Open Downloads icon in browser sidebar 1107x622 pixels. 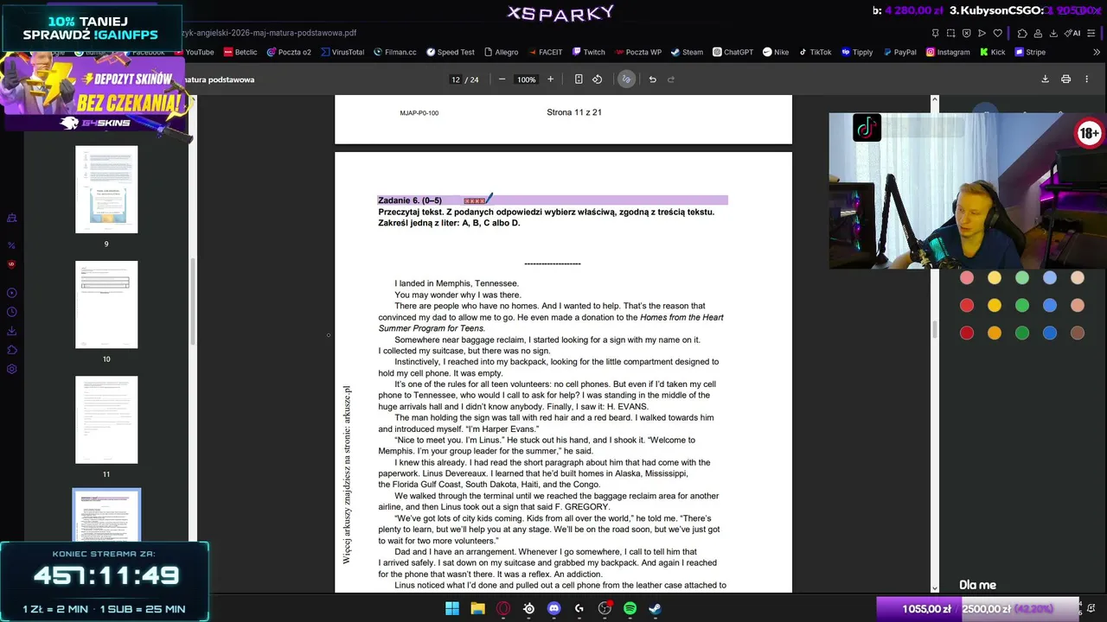11,331
